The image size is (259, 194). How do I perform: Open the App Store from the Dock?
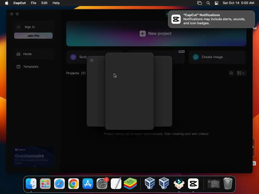point(88,184)
